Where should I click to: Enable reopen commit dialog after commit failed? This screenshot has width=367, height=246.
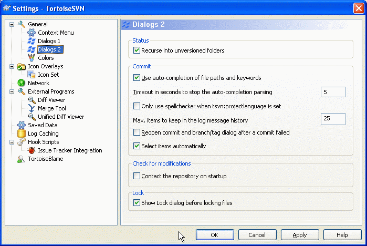tap(137, 132)
